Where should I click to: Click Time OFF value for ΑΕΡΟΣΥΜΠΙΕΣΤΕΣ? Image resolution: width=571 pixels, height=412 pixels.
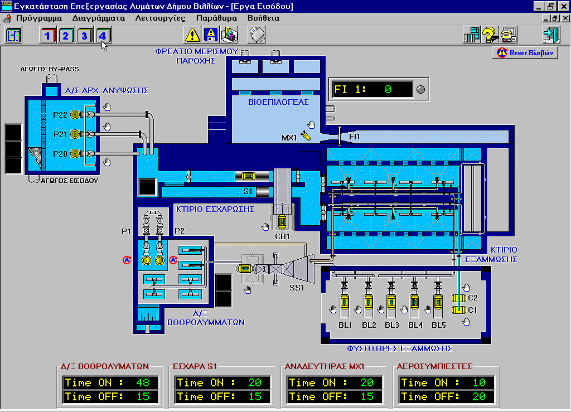(x=479, y=396)
